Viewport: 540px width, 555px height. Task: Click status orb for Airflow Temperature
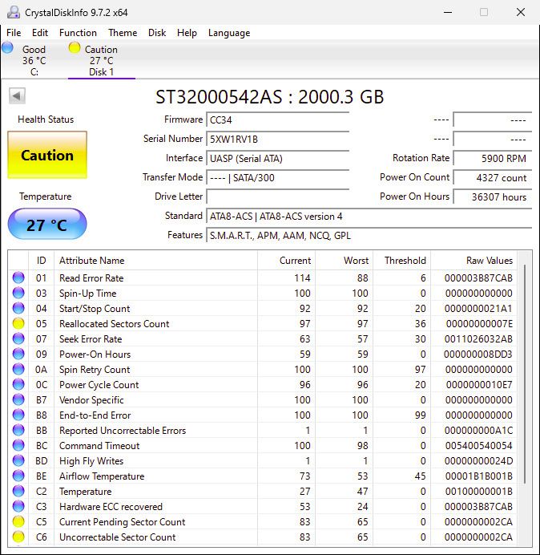[x=18, y=476]
